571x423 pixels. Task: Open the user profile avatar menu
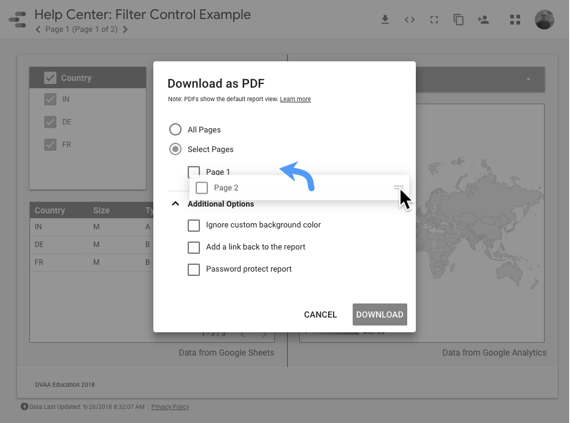click(544, 19)
